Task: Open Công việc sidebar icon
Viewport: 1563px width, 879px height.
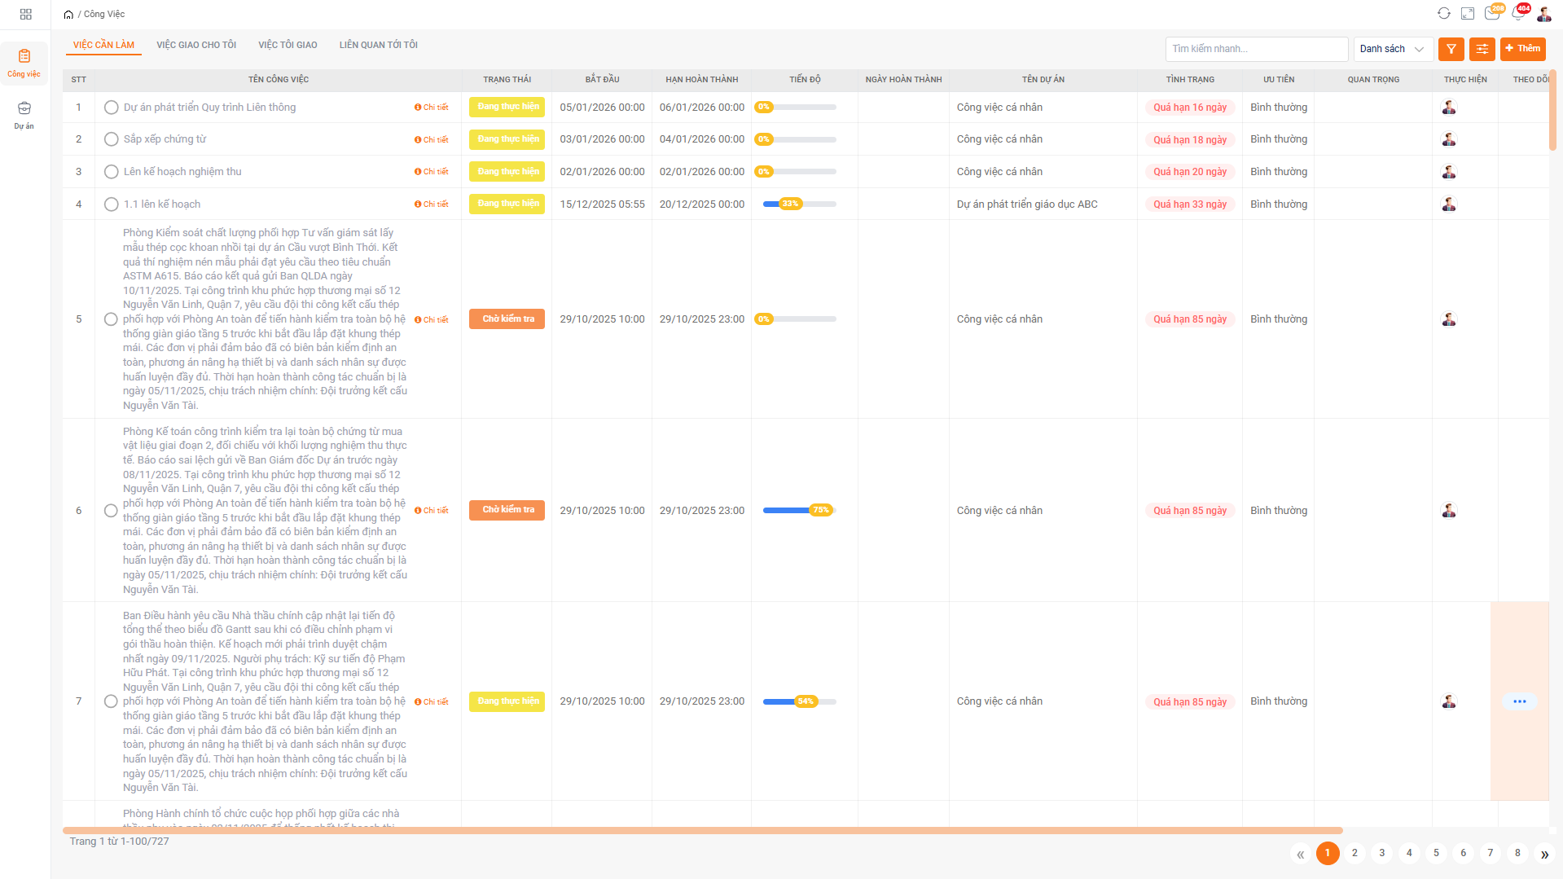Action: (24, 63)
